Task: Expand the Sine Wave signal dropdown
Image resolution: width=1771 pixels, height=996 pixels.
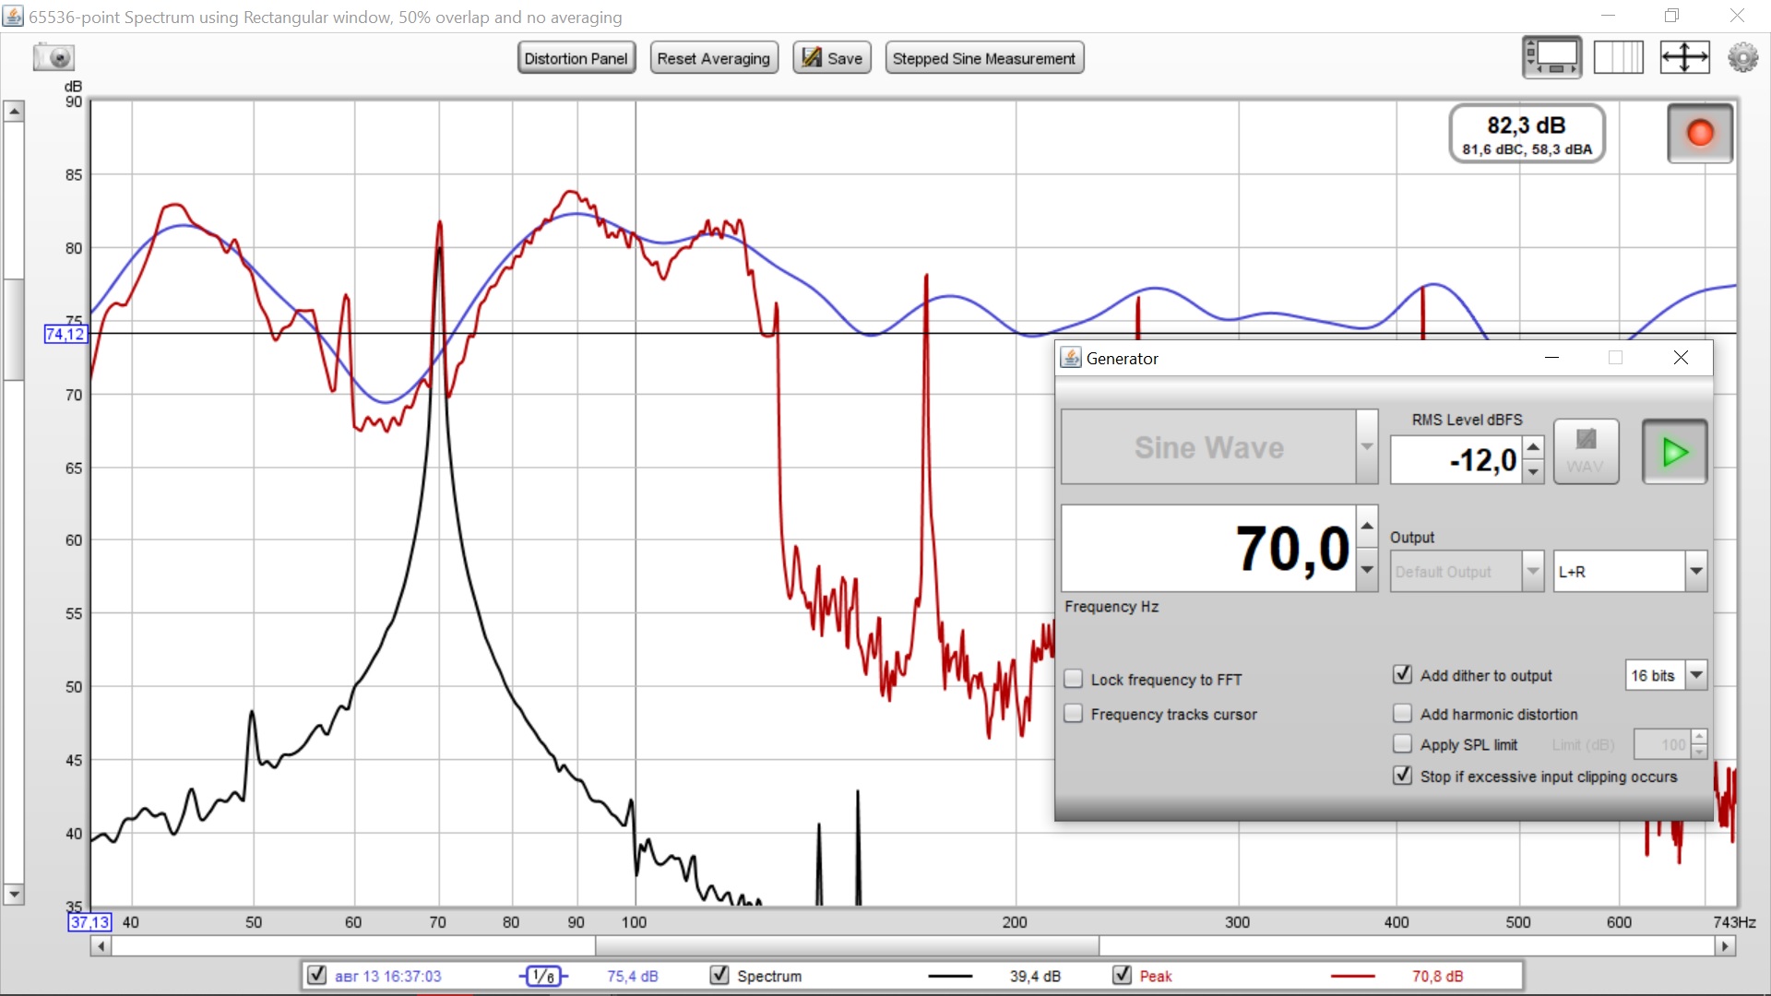Action: 1366,447
